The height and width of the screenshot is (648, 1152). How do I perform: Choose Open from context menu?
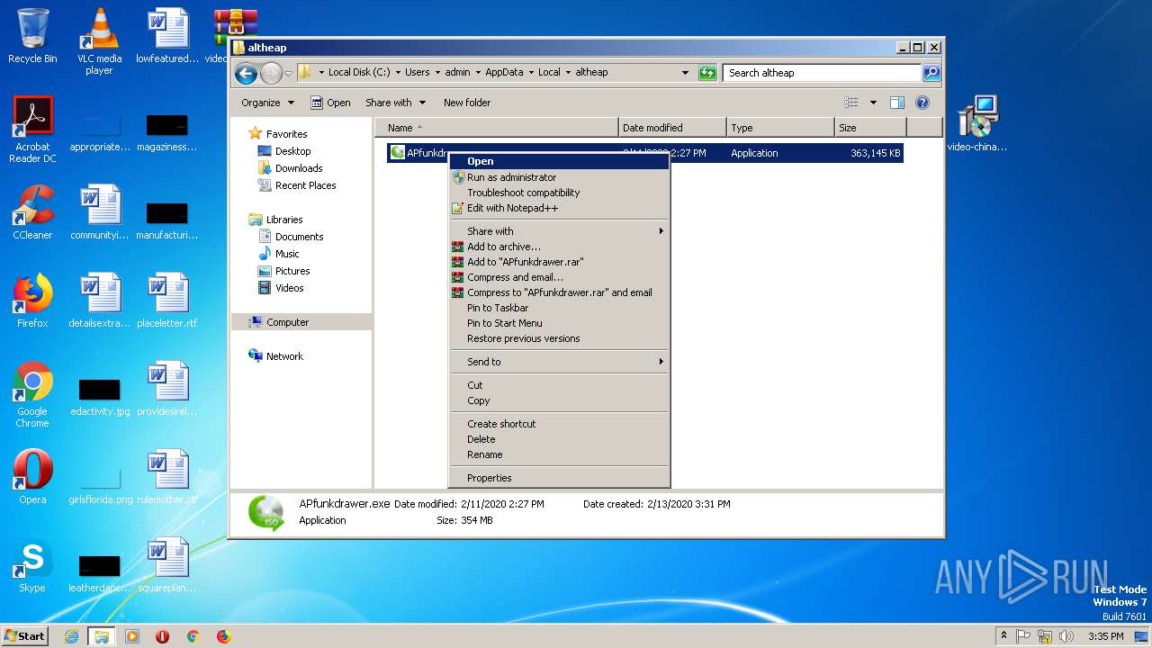pyautogui.click(x=559, y=162)
